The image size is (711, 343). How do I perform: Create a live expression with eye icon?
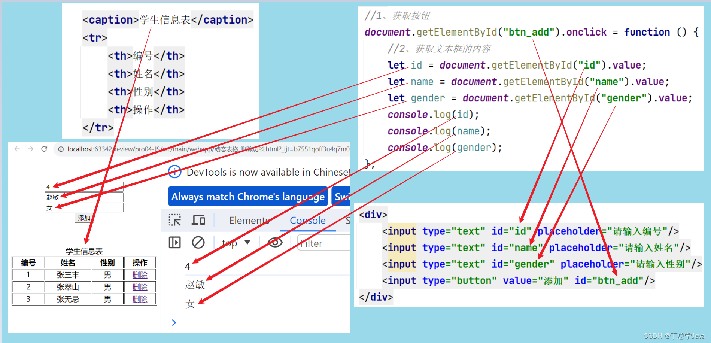click(275, 243)
